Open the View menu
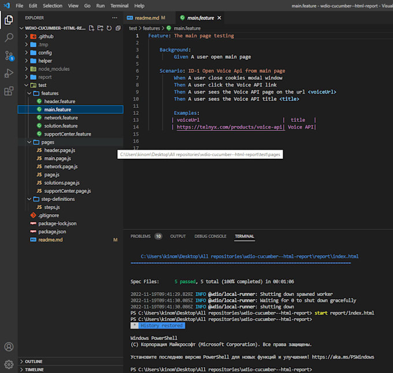The width and height of the screenshot is (393, 373). pos(73,6)
